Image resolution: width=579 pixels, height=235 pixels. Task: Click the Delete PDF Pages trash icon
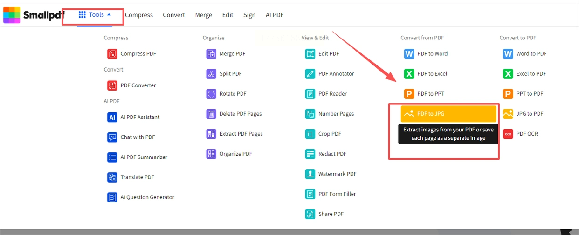click(x=211, y=114)
